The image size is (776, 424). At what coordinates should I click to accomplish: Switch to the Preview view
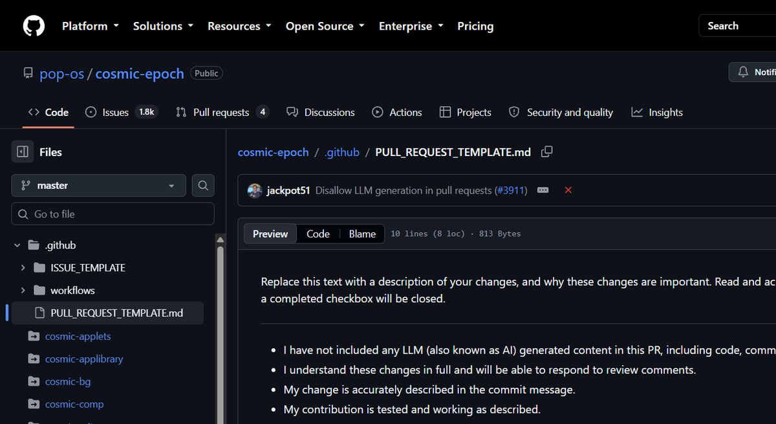click(x=270, y=234)
